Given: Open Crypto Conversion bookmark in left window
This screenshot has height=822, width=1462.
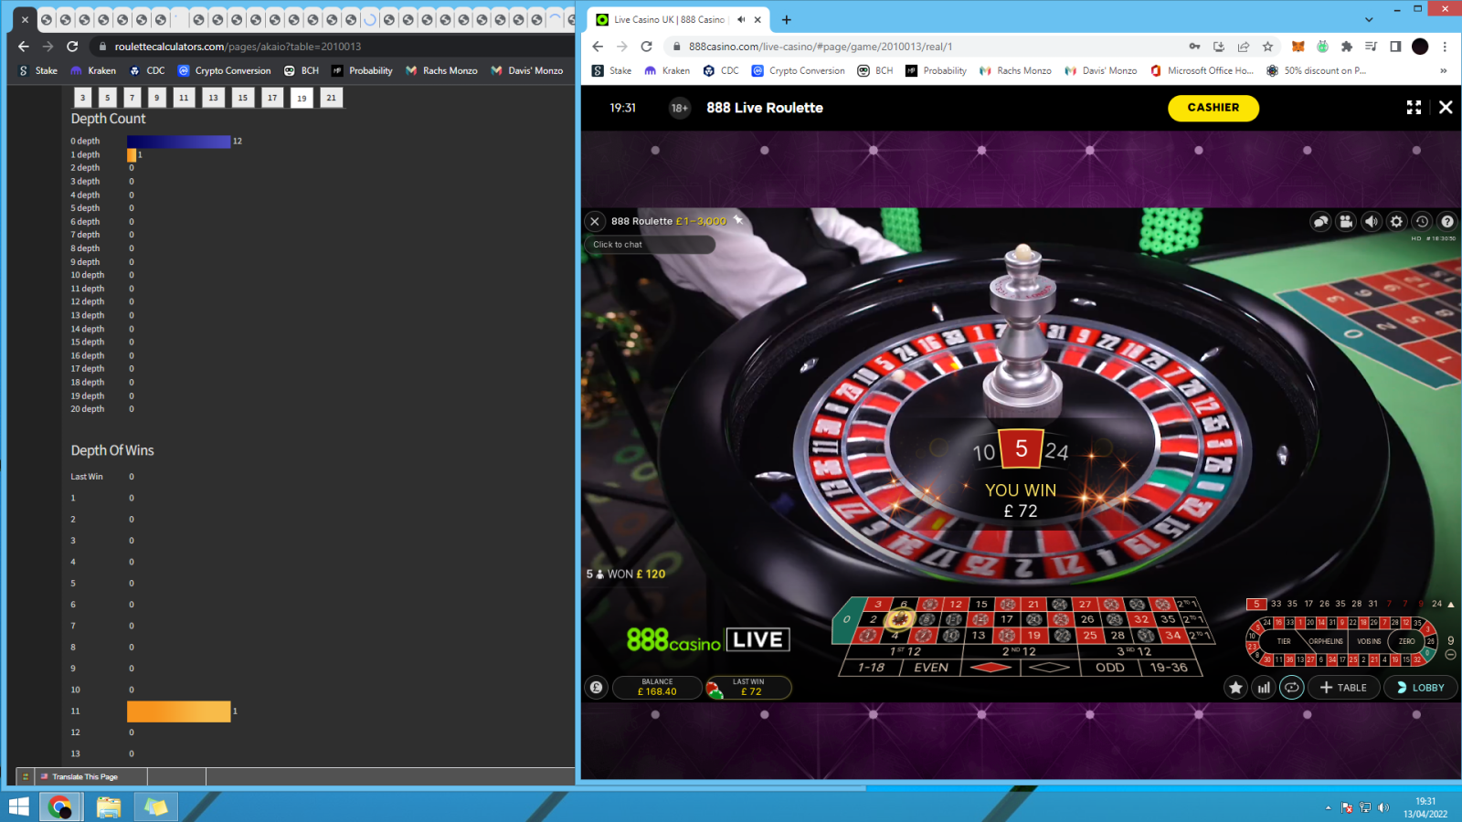Looking at the screenshot, I should pyautogui.click(x=225, y=70).
